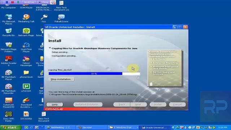Click the red stop icon in recorder bar
The image size is (231, 130).
click(x=13, y=2)
